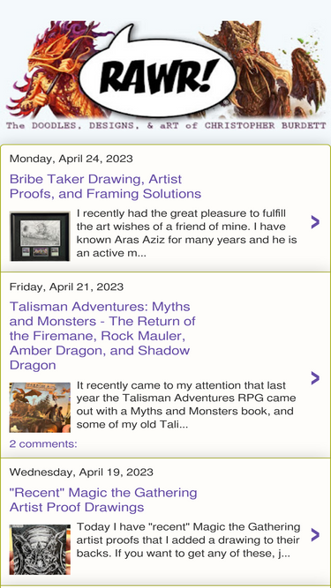Open the 2 comments link
Screen dimensions: 331x588
click(43, 444)
